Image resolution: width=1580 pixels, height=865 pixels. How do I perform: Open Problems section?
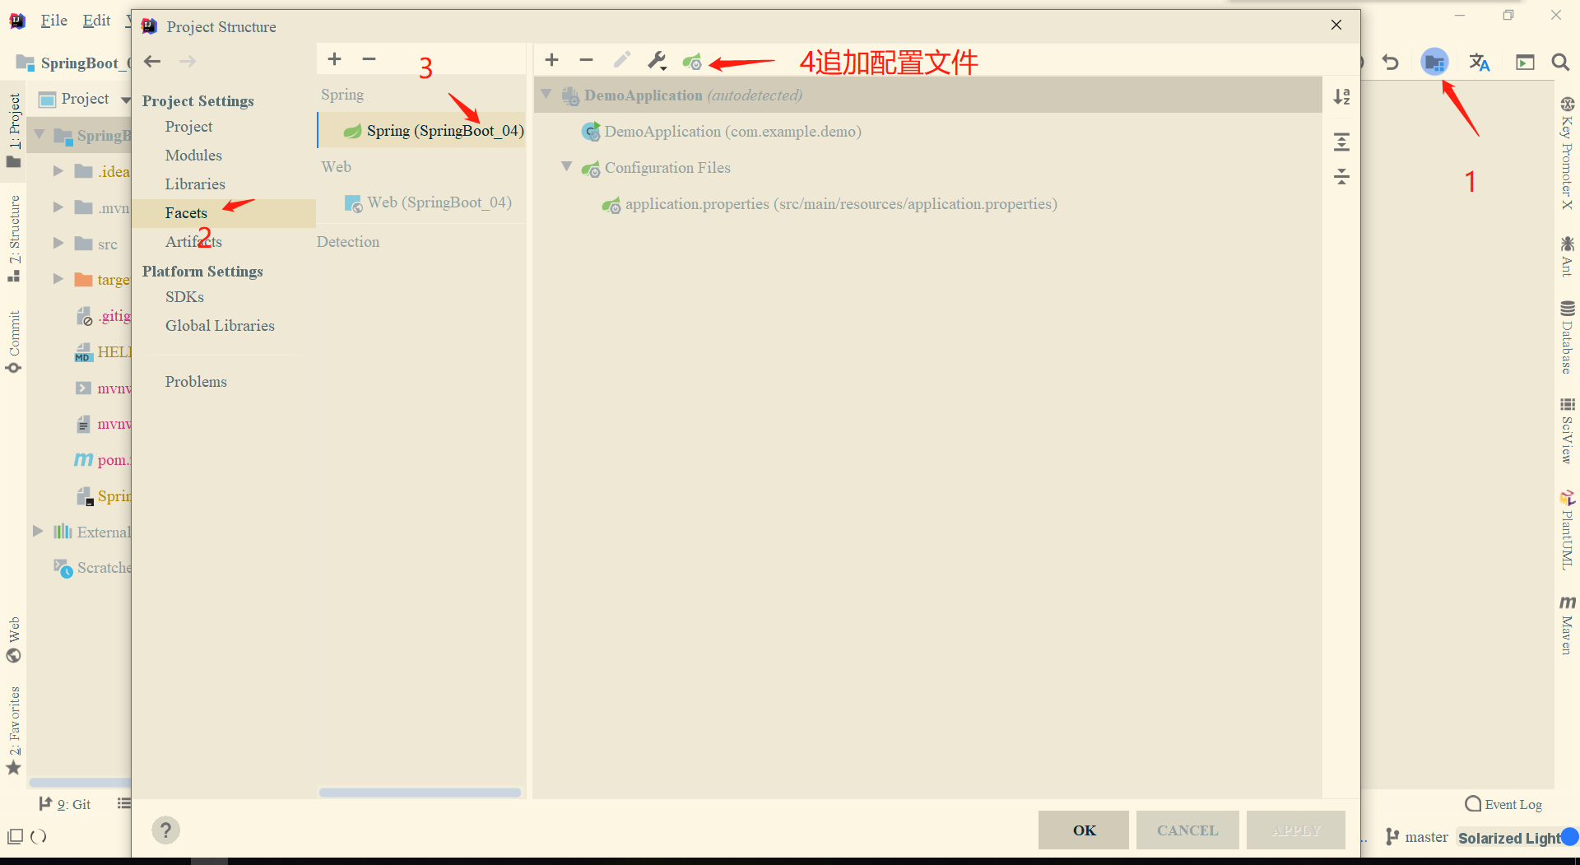(196, 382)
